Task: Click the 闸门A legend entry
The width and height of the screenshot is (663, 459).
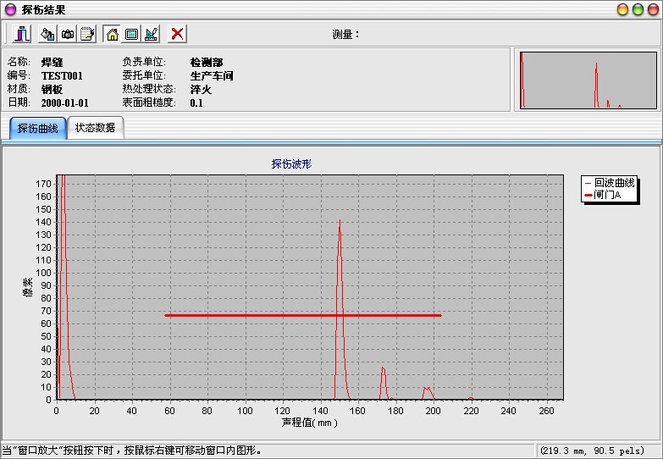Action: (x=607, y=195)
